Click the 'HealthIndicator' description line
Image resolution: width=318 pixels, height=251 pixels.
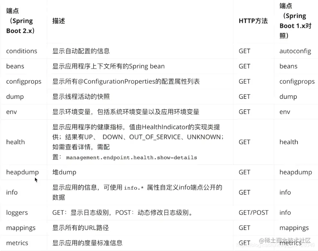coord(136,127)
